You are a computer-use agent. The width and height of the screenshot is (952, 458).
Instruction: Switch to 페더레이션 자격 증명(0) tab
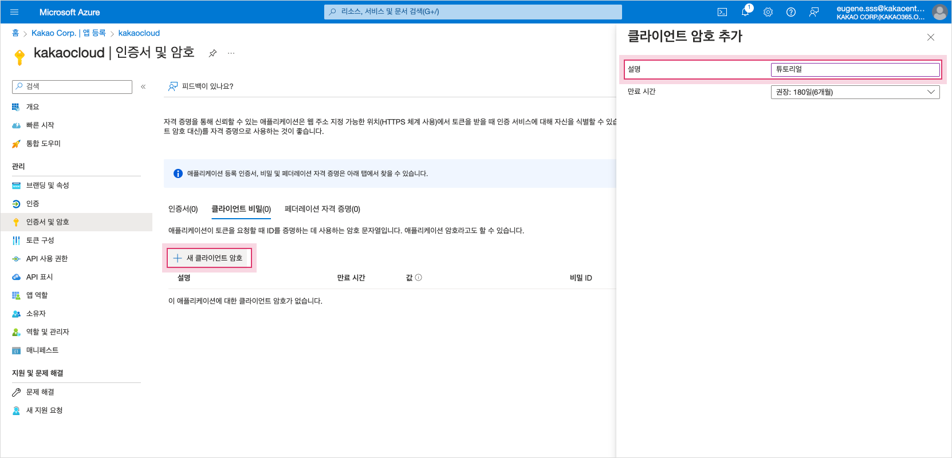tap(322, 209)
